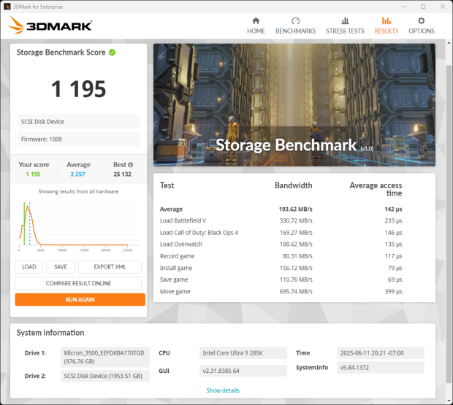Click the Install game row

[281, 268]
